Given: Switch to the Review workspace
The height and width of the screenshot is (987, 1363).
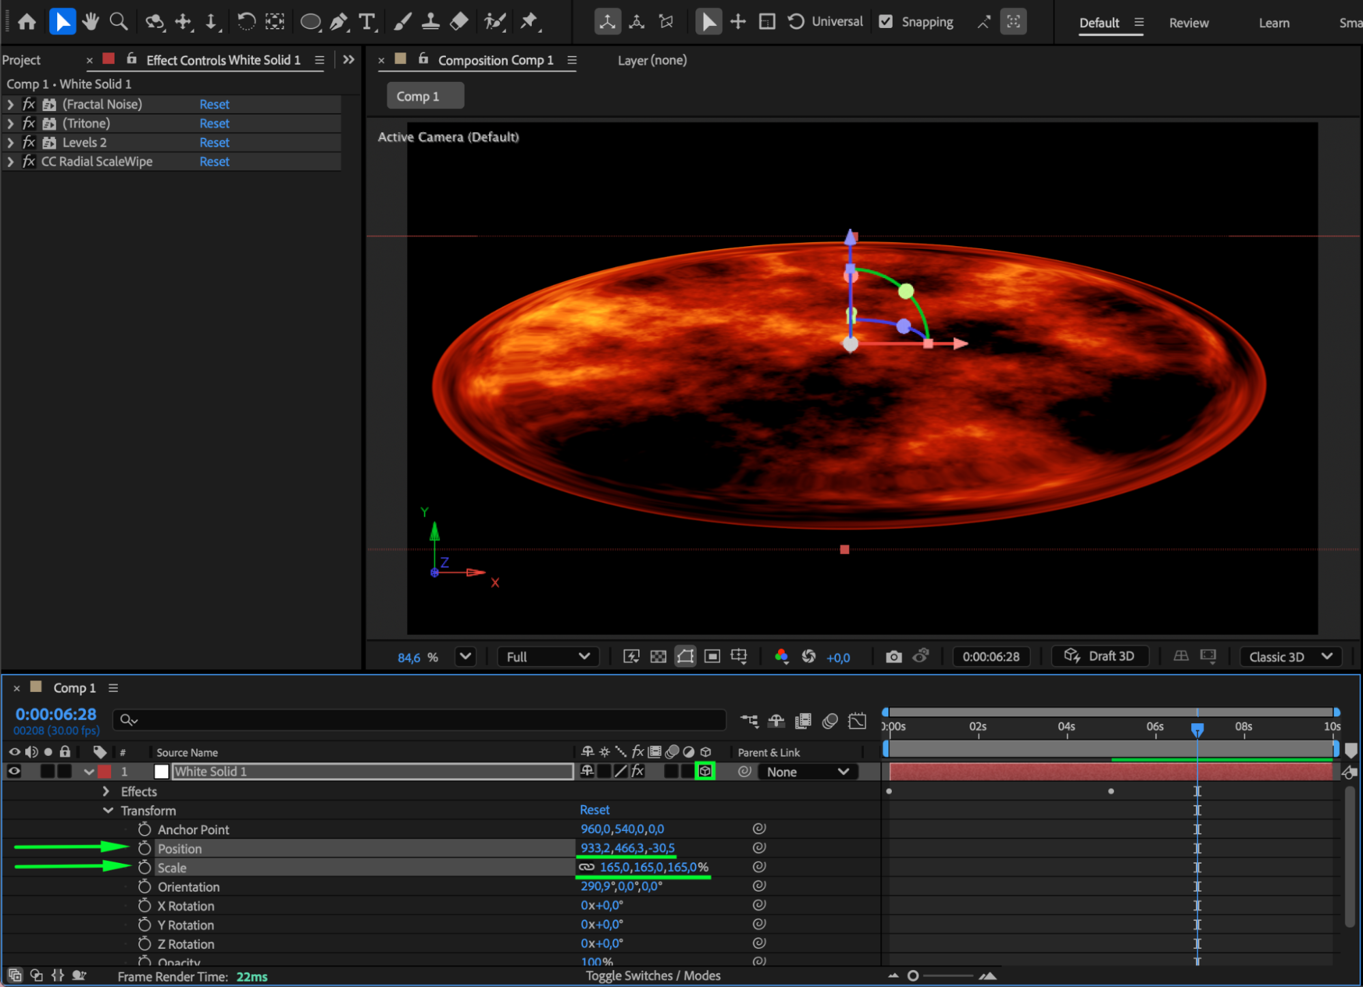Looking at the screenshot, I should point(1188,22).
